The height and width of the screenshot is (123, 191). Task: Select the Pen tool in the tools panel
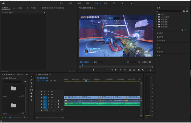pos(31,93)
